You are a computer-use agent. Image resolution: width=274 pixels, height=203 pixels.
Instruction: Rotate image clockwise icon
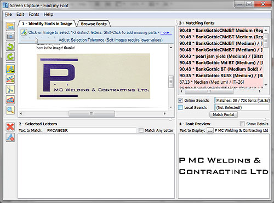coord(10,56)
